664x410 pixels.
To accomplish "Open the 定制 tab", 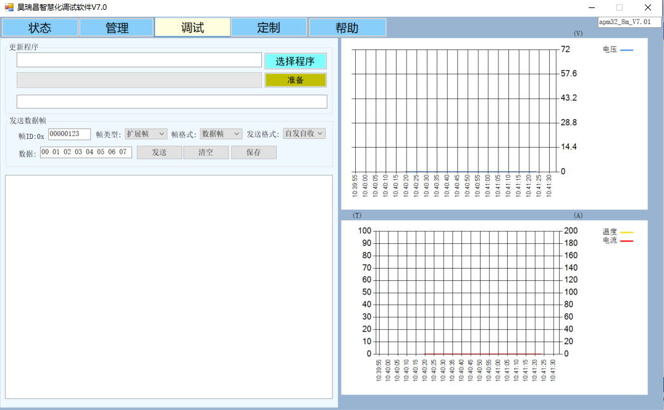I will (269, 28).
